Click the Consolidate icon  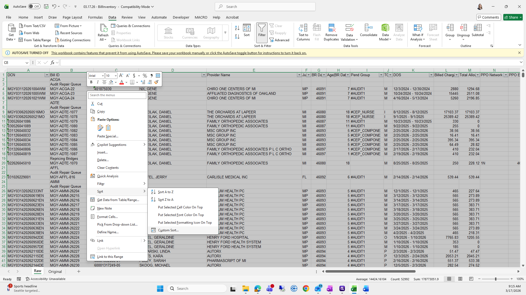point(368,28)
